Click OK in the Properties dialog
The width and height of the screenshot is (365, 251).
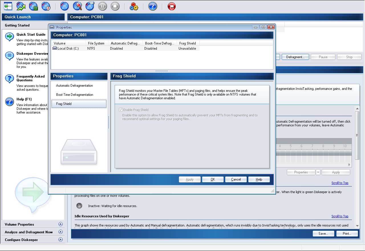pos(213,179)
